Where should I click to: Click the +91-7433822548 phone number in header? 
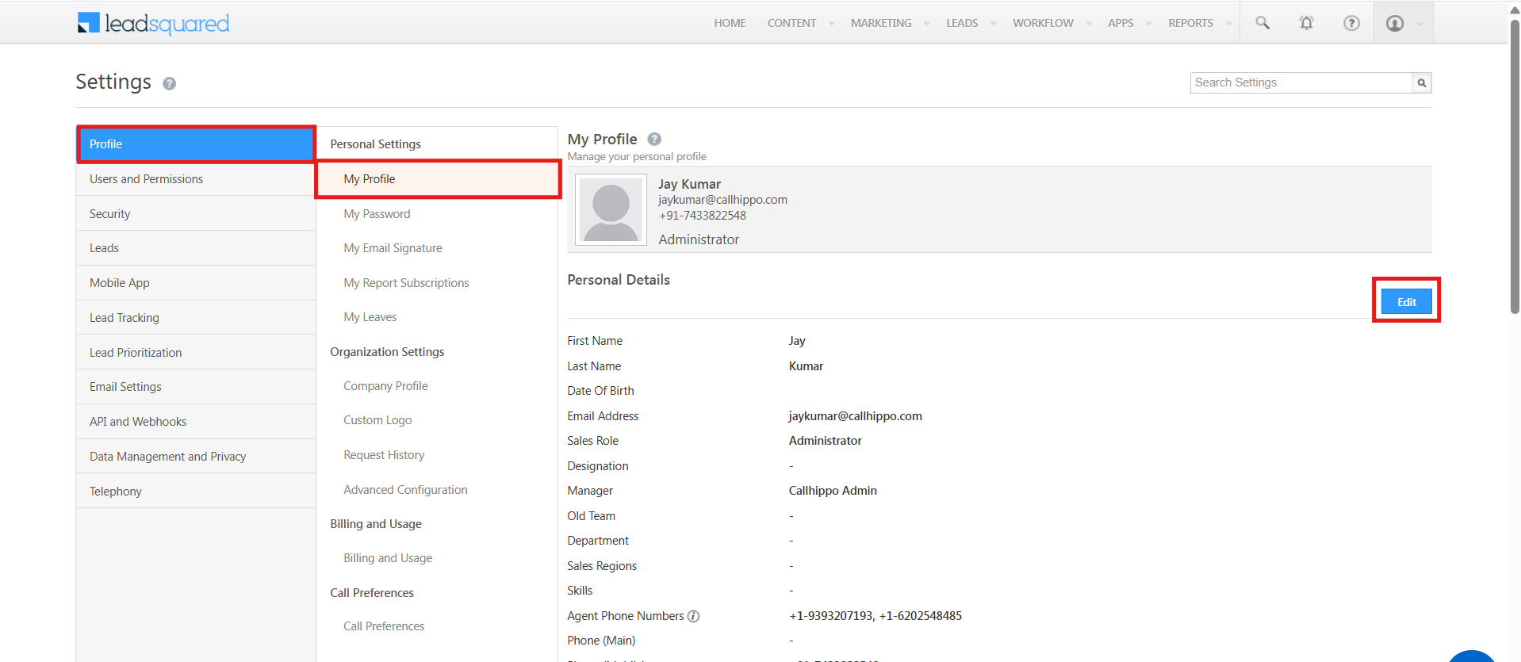pyautogui.click(x=702, y=216)
